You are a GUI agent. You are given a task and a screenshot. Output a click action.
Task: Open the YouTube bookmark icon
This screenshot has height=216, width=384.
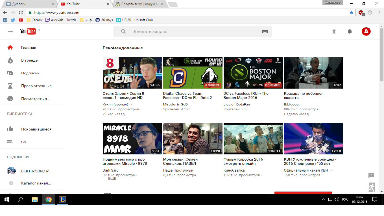21,20
